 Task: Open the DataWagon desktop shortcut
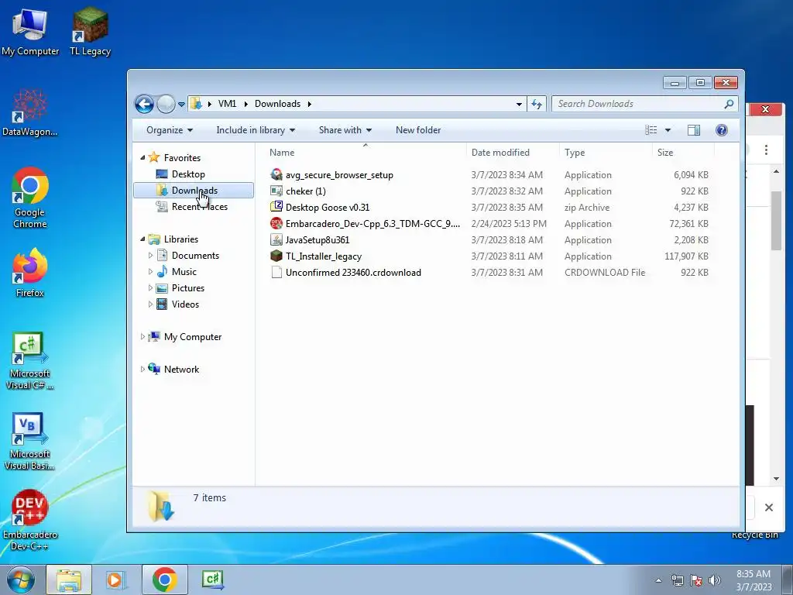30,112
